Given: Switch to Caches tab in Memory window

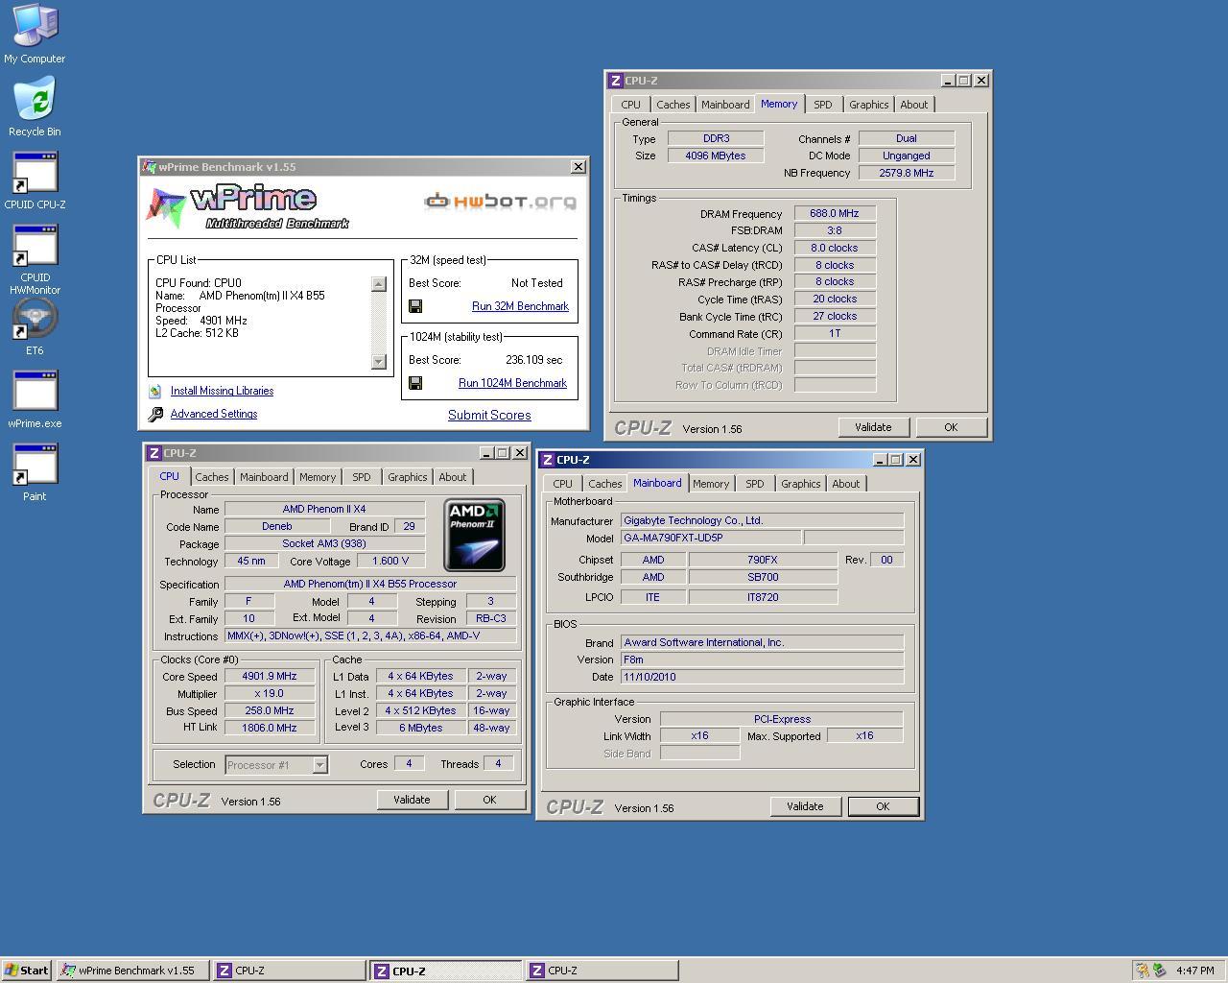Looking at the screenshot, I should (673, 105).
